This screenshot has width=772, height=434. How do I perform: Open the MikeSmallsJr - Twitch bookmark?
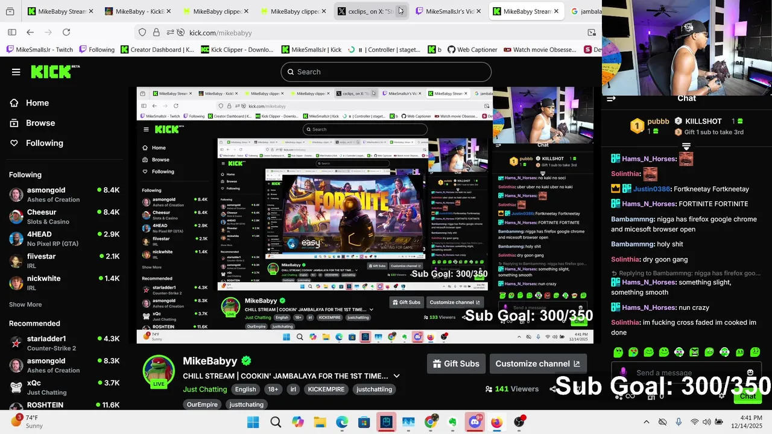pyautogui.click(x=39, y=49)
